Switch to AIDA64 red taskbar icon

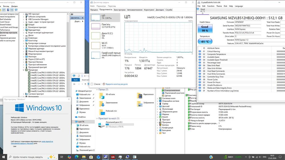pos(113,157)
